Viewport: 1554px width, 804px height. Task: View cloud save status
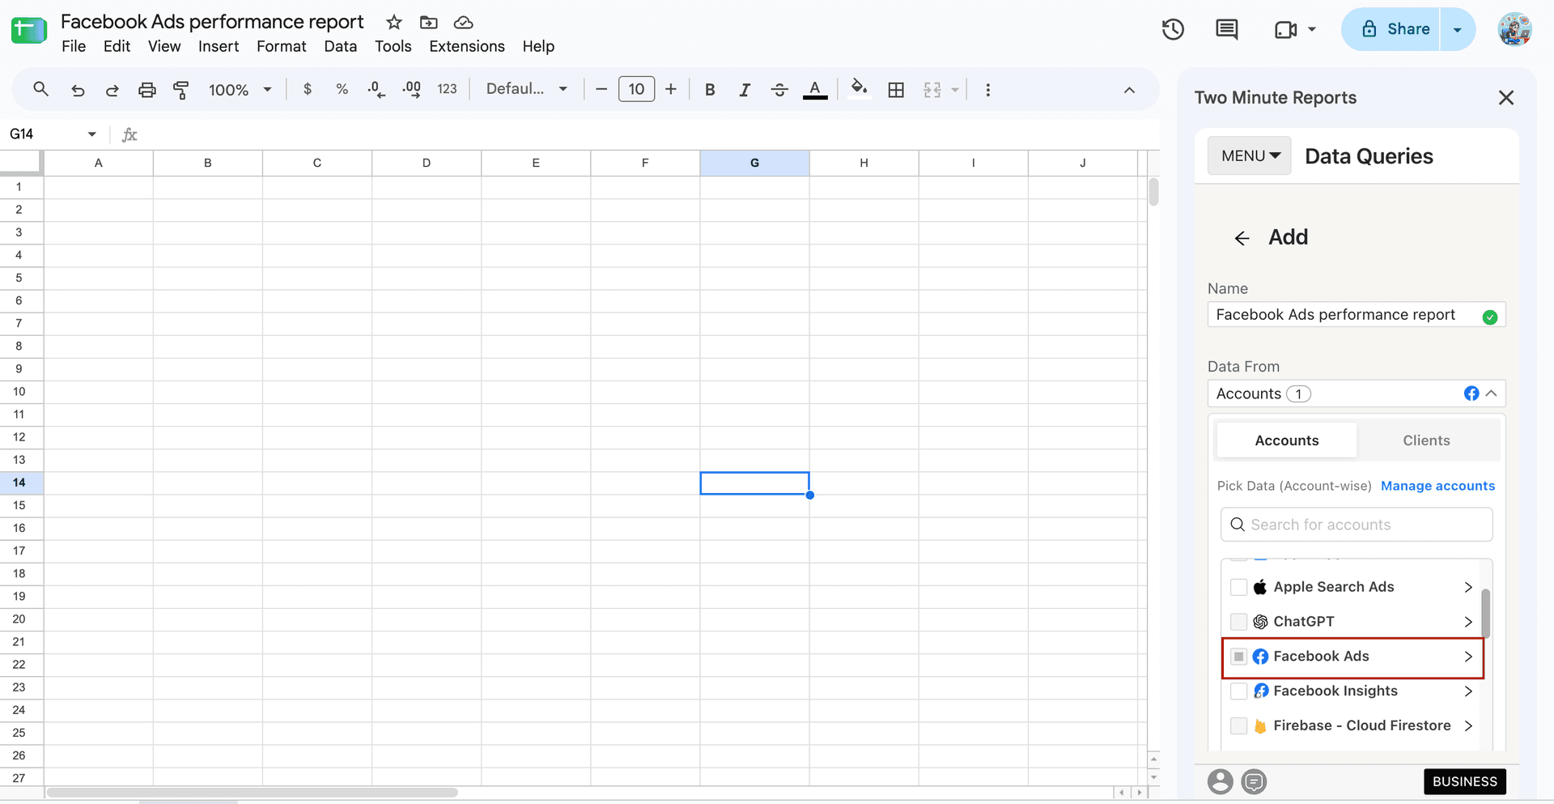(x=464, y=23)
